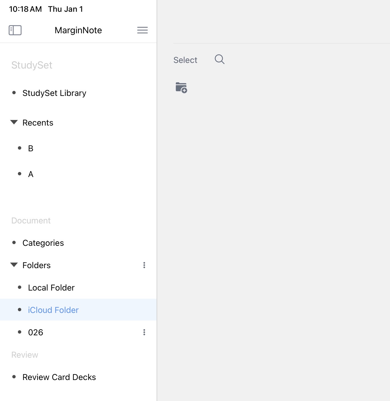The height and width of the screenshot is (401, 390).
Task: Collapse the Recents section triangle
Action: click(14, 122)
